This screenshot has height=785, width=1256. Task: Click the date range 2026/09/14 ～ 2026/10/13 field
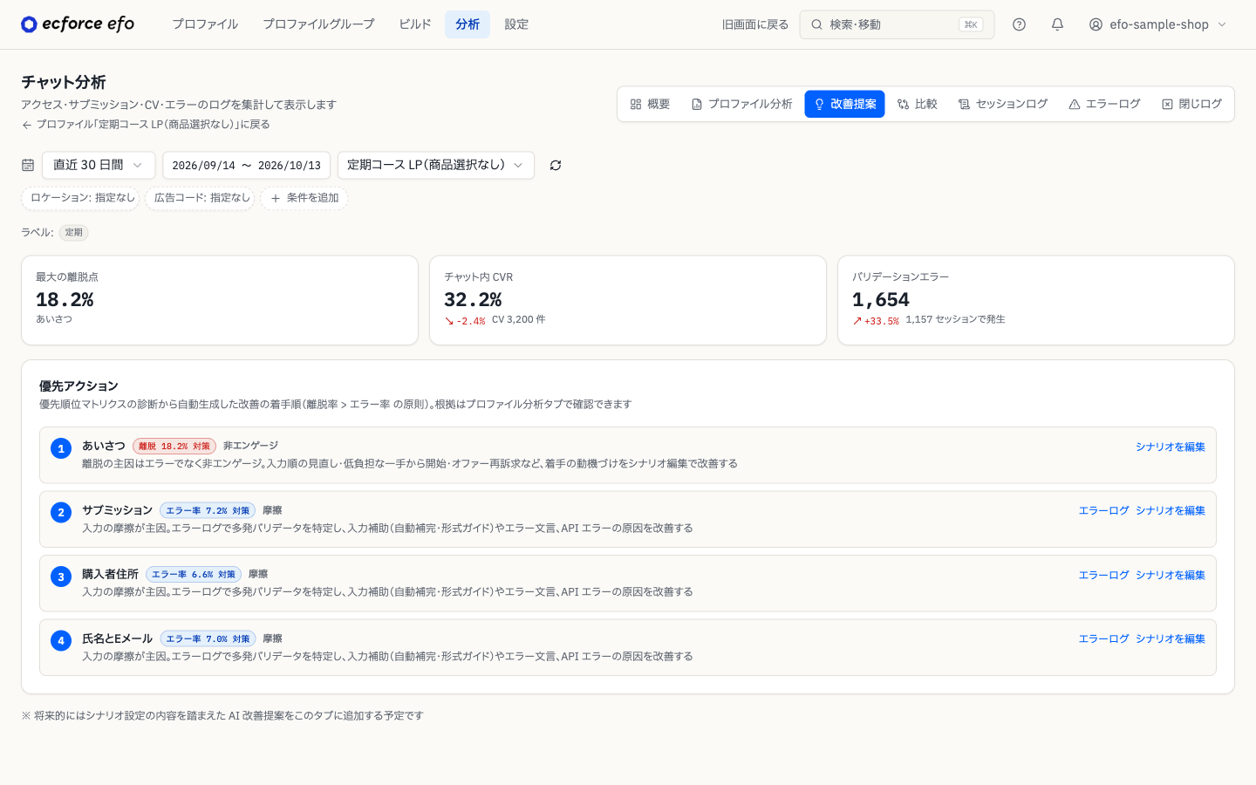(x=246, y=165)
